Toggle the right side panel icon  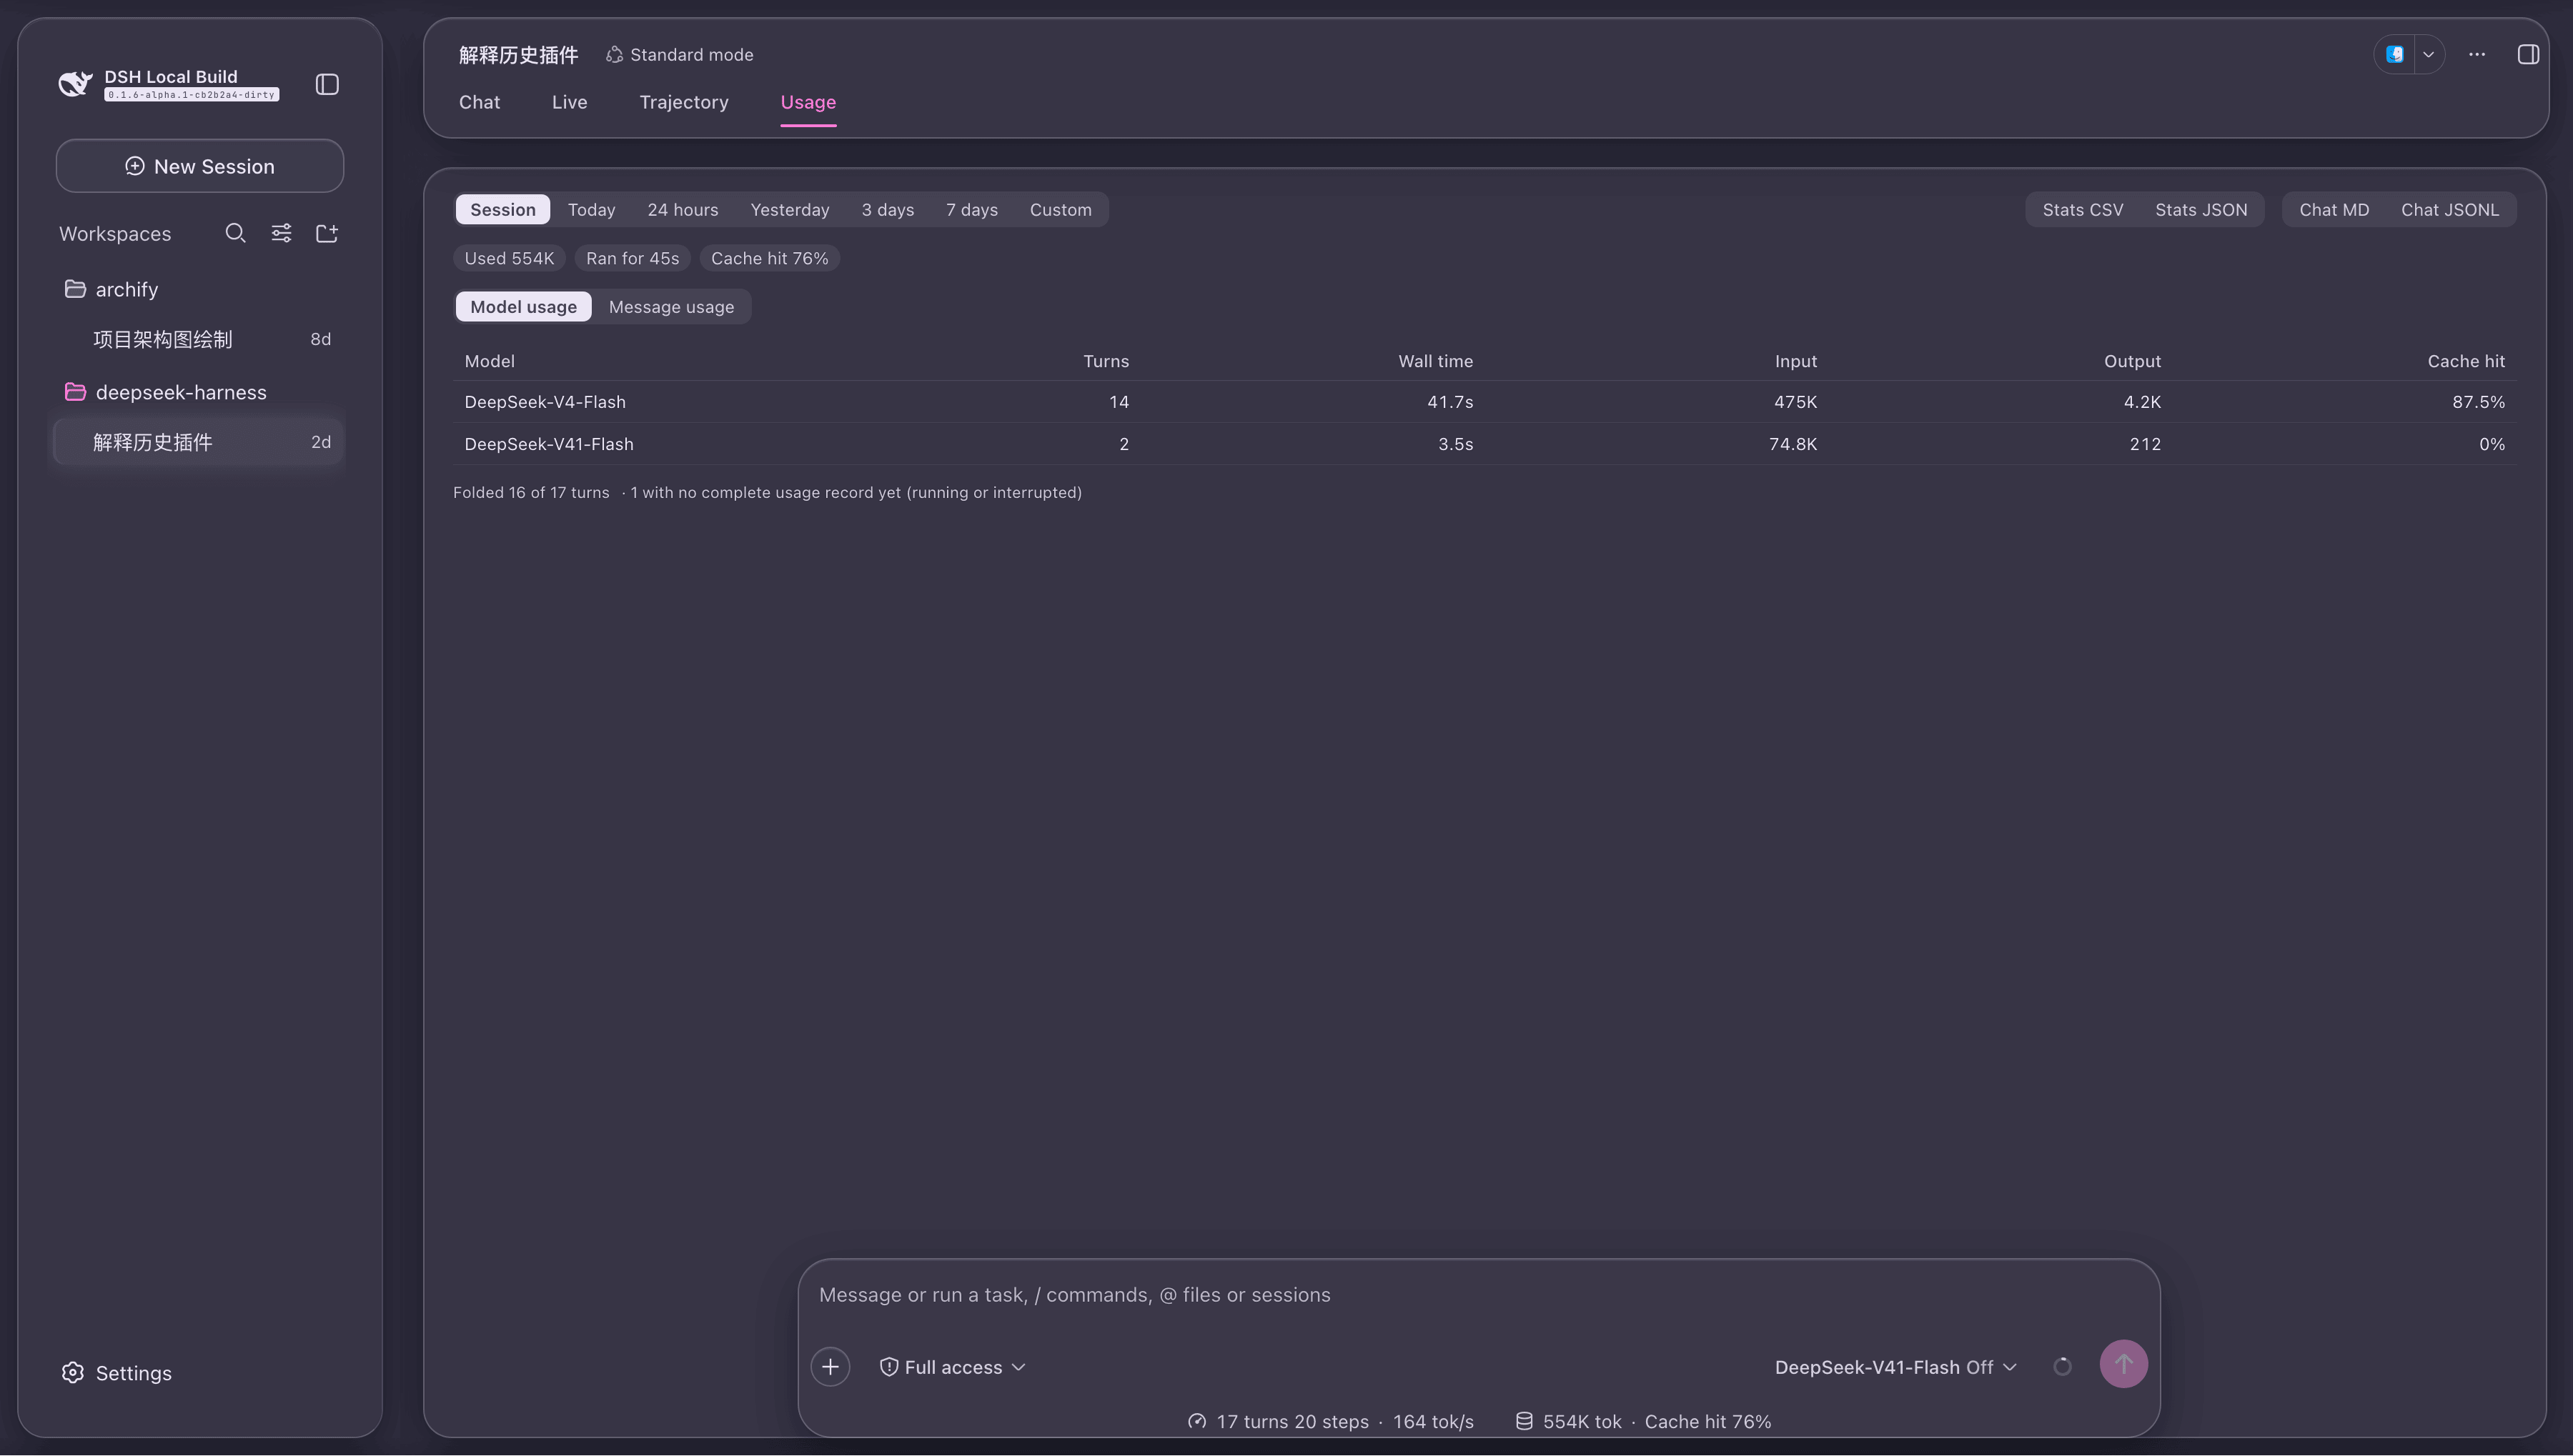[x=2528, y=55]
